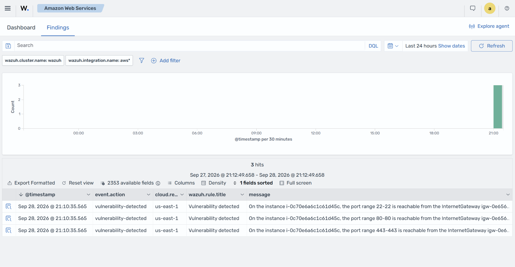
Task: Click the wazuh.integration.name: aws* filter pill
Action: coord(99,60)
